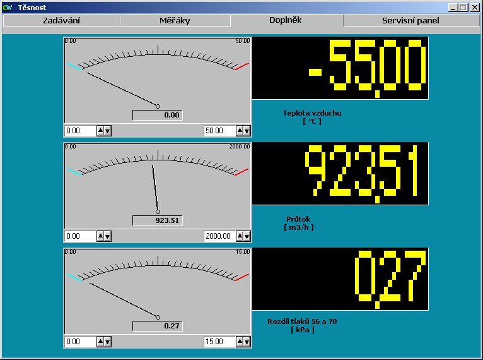This screenshot has width=483, height=360.
Task: Open the Servisní panel tab
Action: [410, 20]
